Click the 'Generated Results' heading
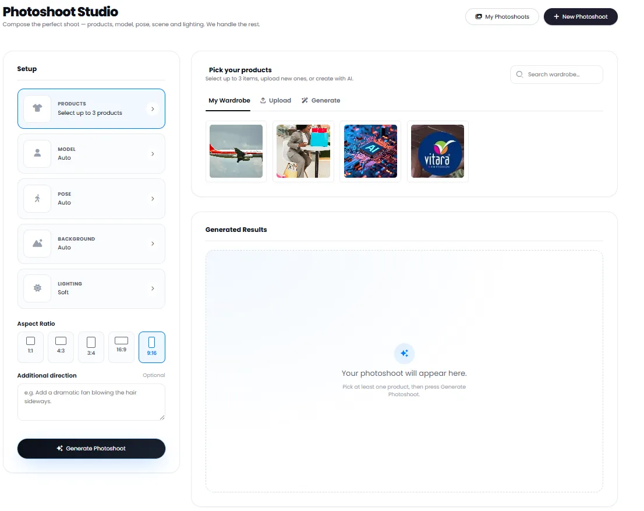This screenshot has width=644, height=511. (236, 230)
